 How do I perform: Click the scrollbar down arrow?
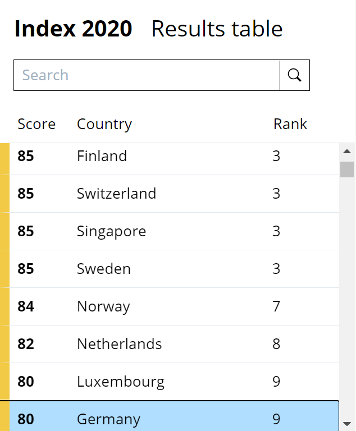pos(347,424)
